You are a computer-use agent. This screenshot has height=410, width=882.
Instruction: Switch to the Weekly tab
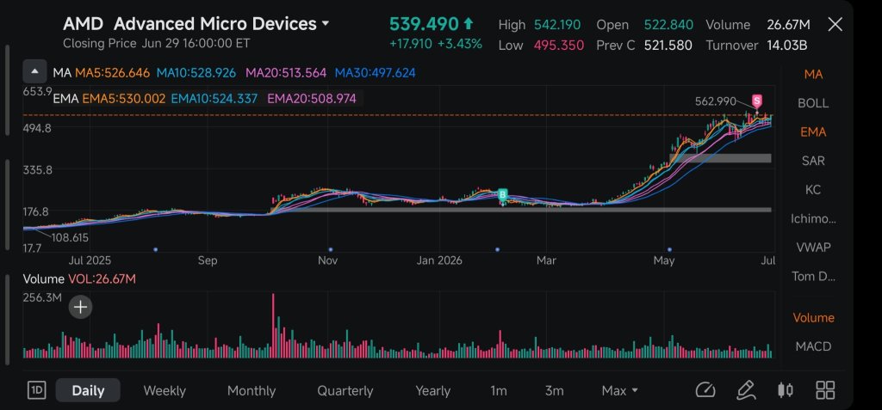(165, 391)
